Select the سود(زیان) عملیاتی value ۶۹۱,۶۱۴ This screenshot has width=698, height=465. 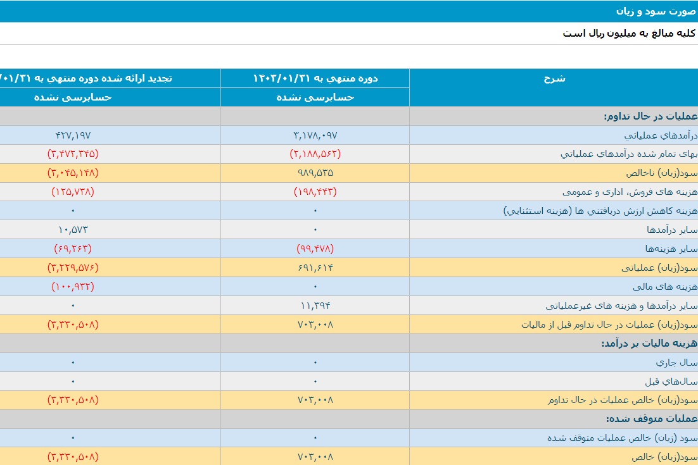tap(315, 268)
